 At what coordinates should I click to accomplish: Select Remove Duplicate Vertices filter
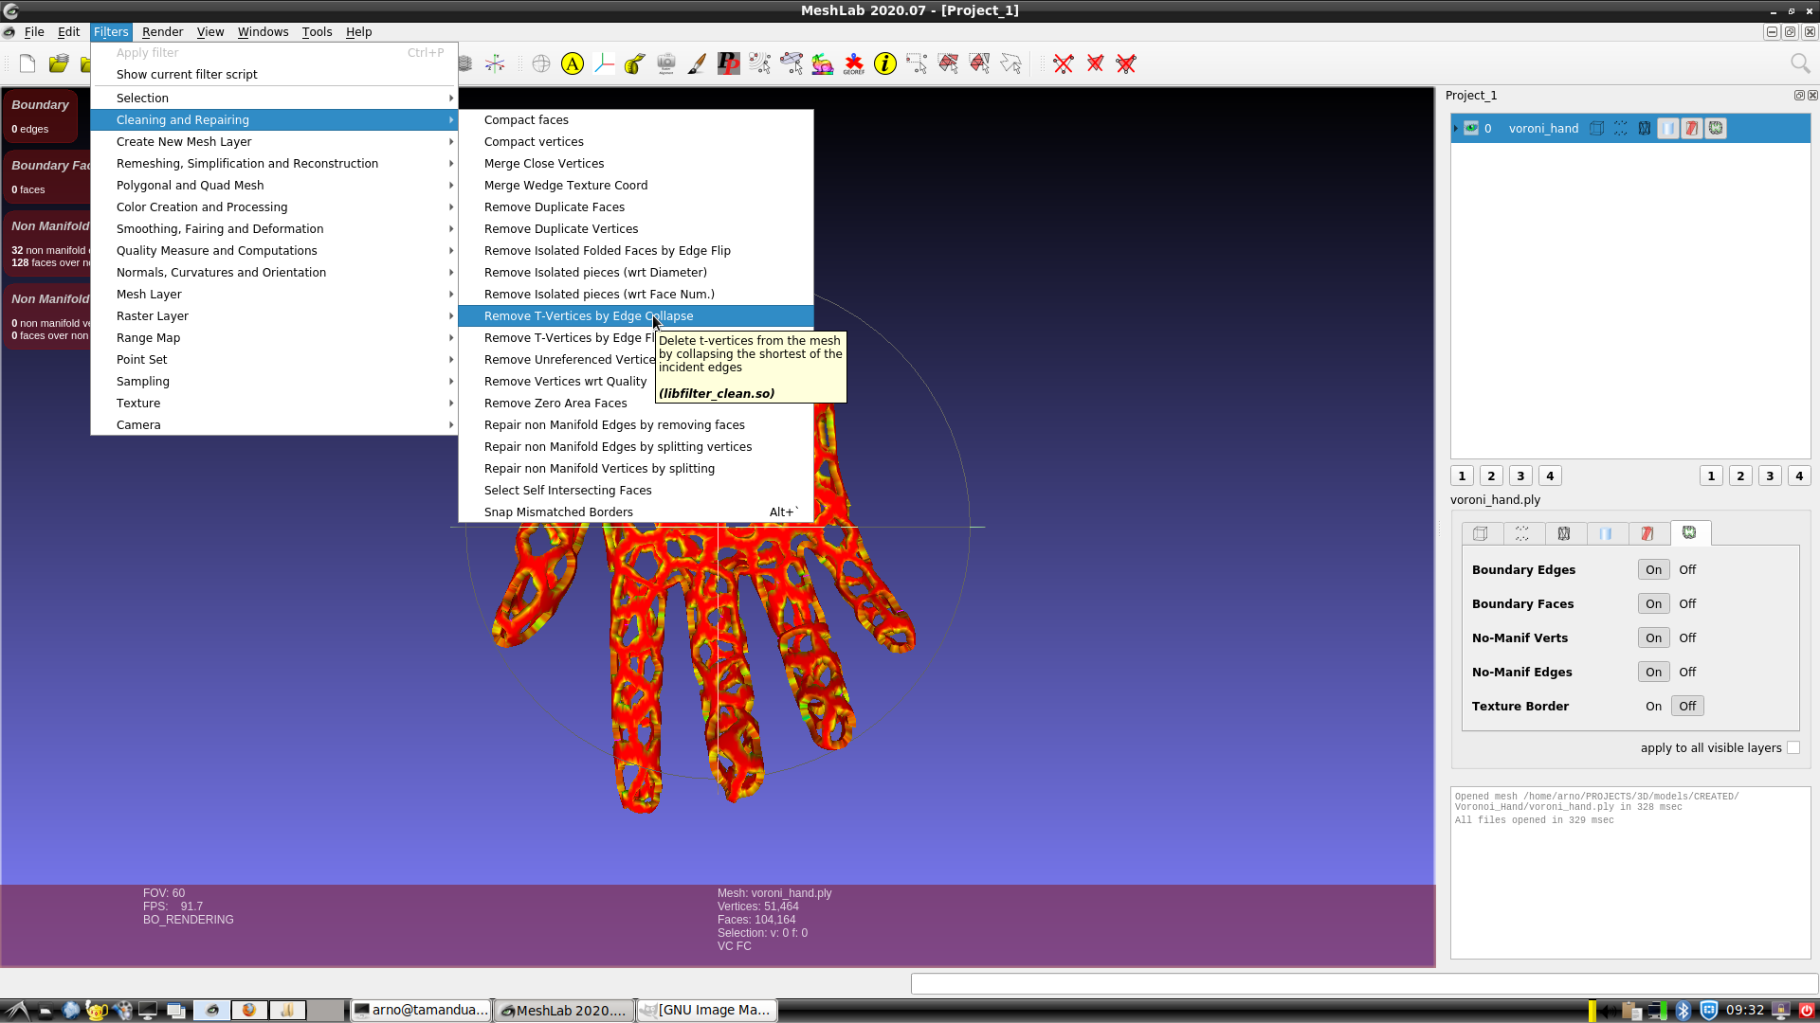(x=561, y=228)
